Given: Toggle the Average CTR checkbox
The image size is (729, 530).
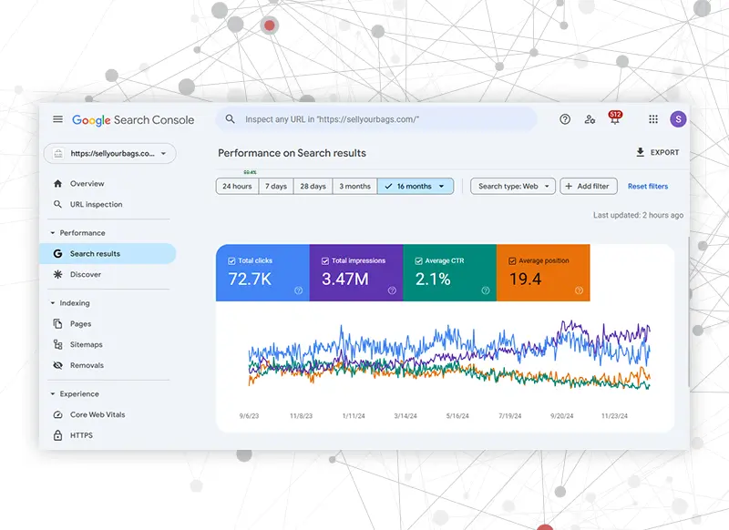Looking at the screenshot, I should coord(418,261).
